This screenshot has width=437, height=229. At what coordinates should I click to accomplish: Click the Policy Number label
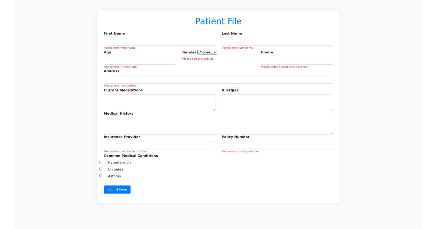click(x=236, y=137)
